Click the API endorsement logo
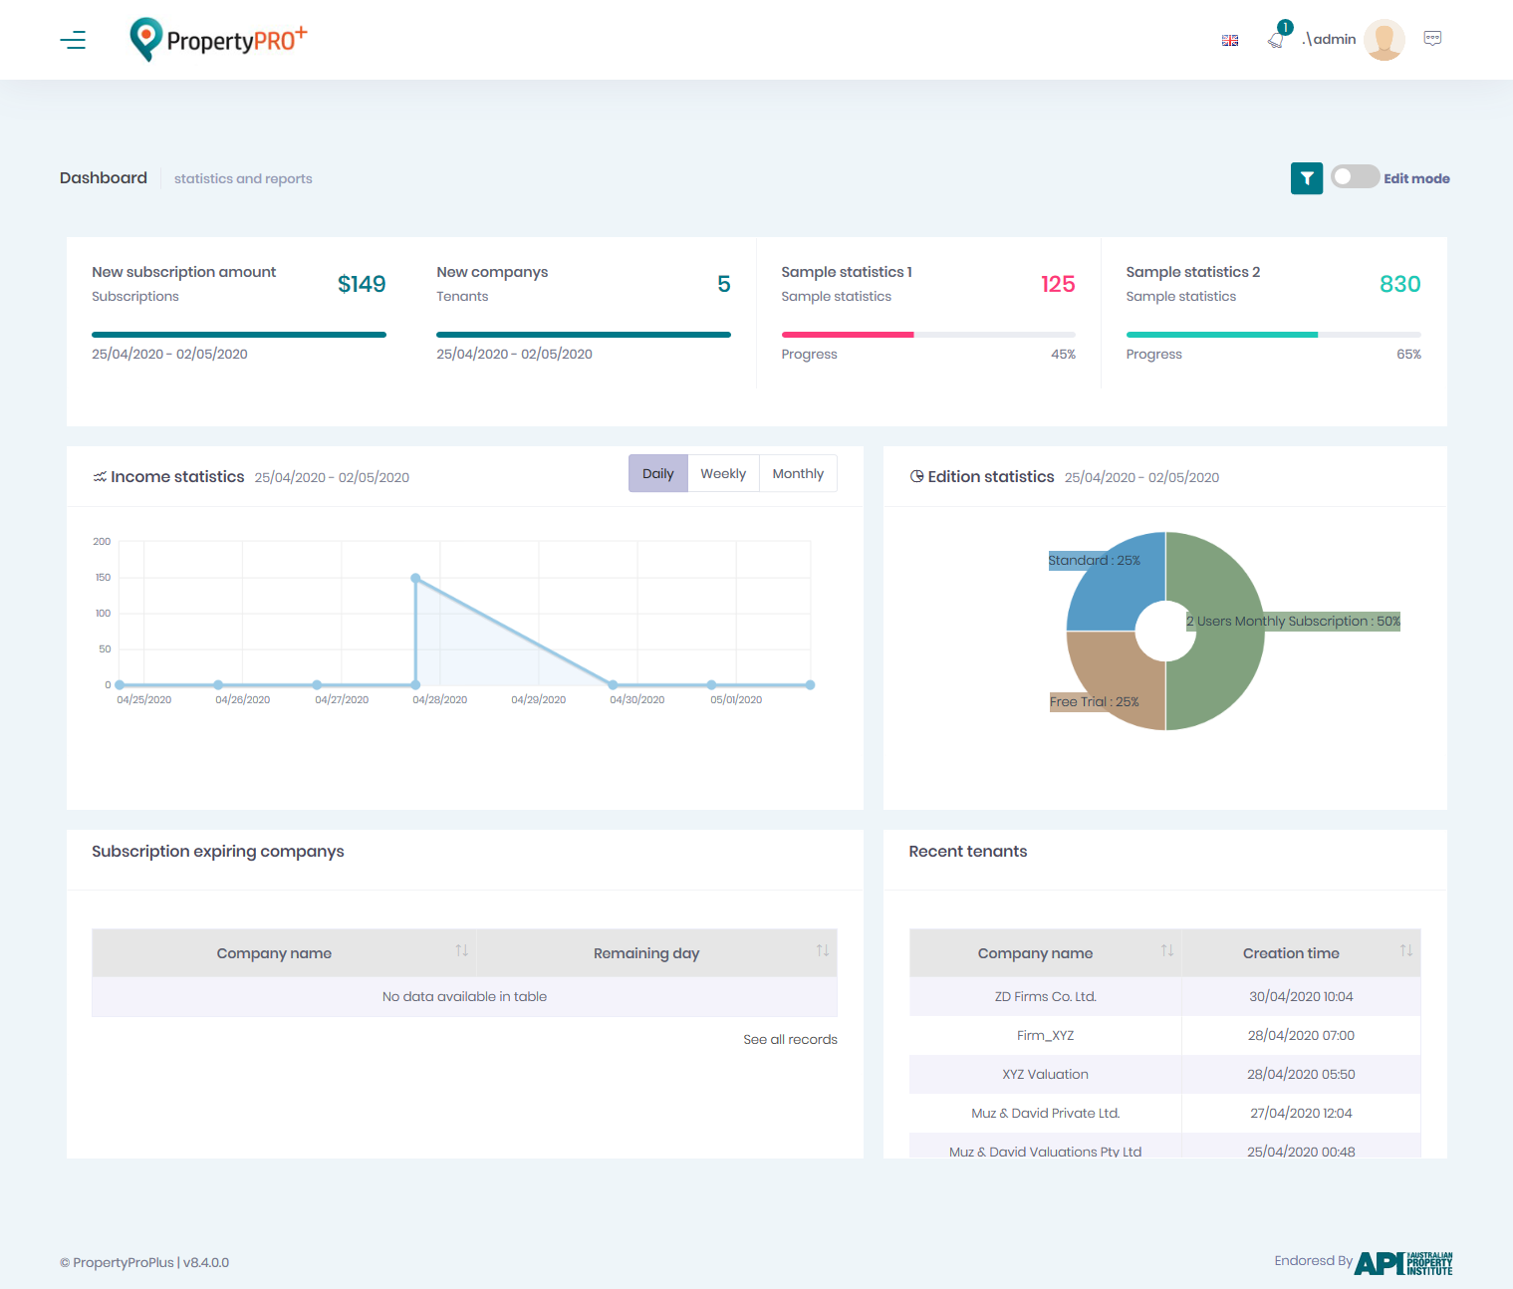 click(x=1403, y=1263)
